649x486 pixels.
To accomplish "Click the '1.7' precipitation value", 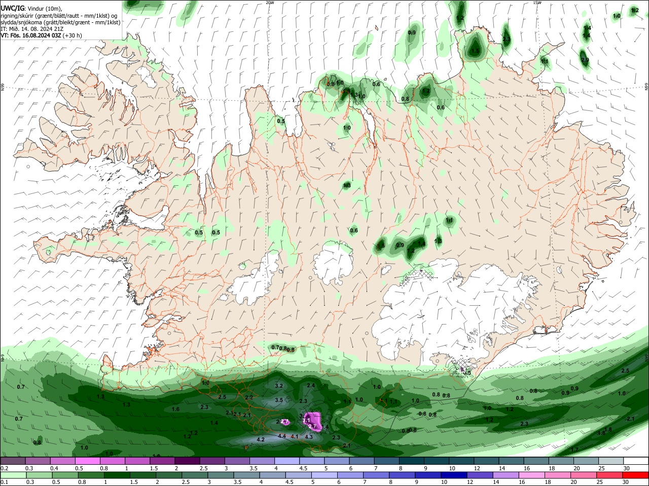I will click(574, 450).
